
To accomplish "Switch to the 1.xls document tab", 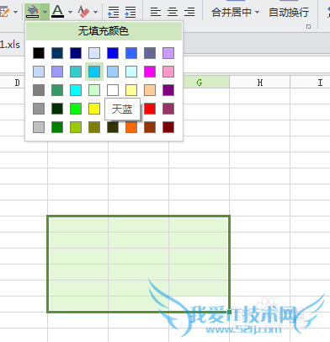I will point(10,45).
